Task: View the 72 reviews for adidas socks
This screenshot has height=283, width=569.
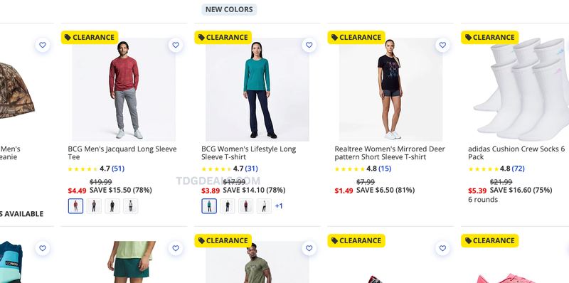Action: click(x=519, y=169)
